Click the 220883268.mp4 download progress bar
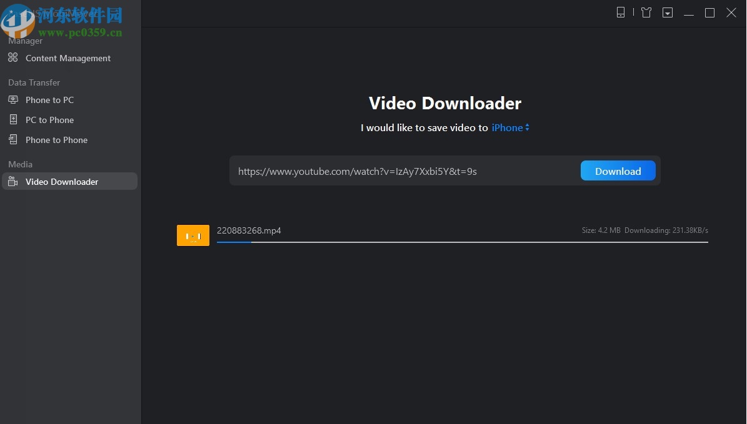This screenshot has width=747, height=424. [x=462, y=242]
